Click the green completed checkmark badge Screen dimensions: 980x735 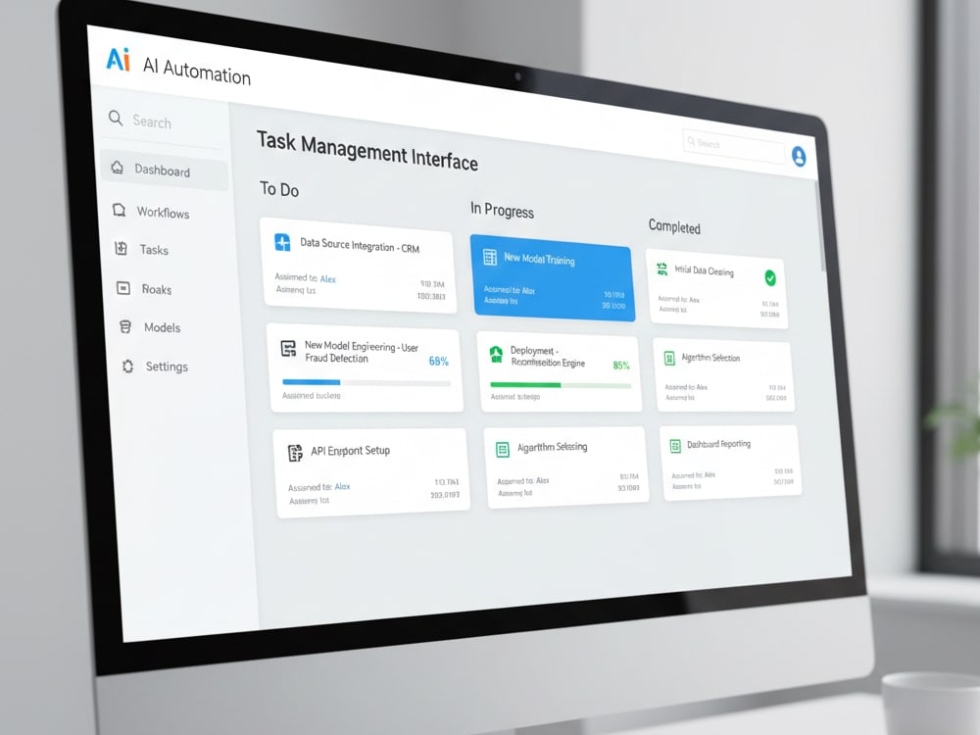pos(770,278)
